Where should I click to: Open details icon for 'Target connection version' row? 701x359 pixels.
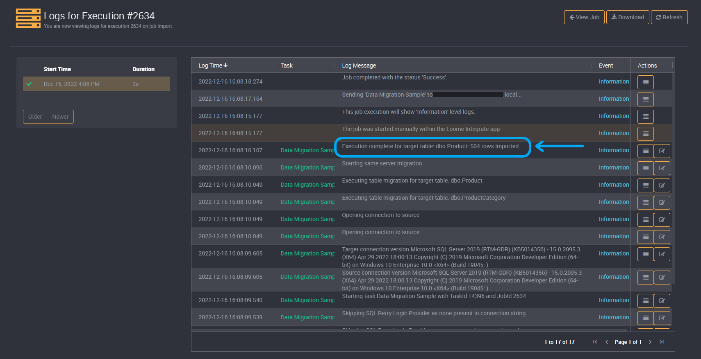646,254
